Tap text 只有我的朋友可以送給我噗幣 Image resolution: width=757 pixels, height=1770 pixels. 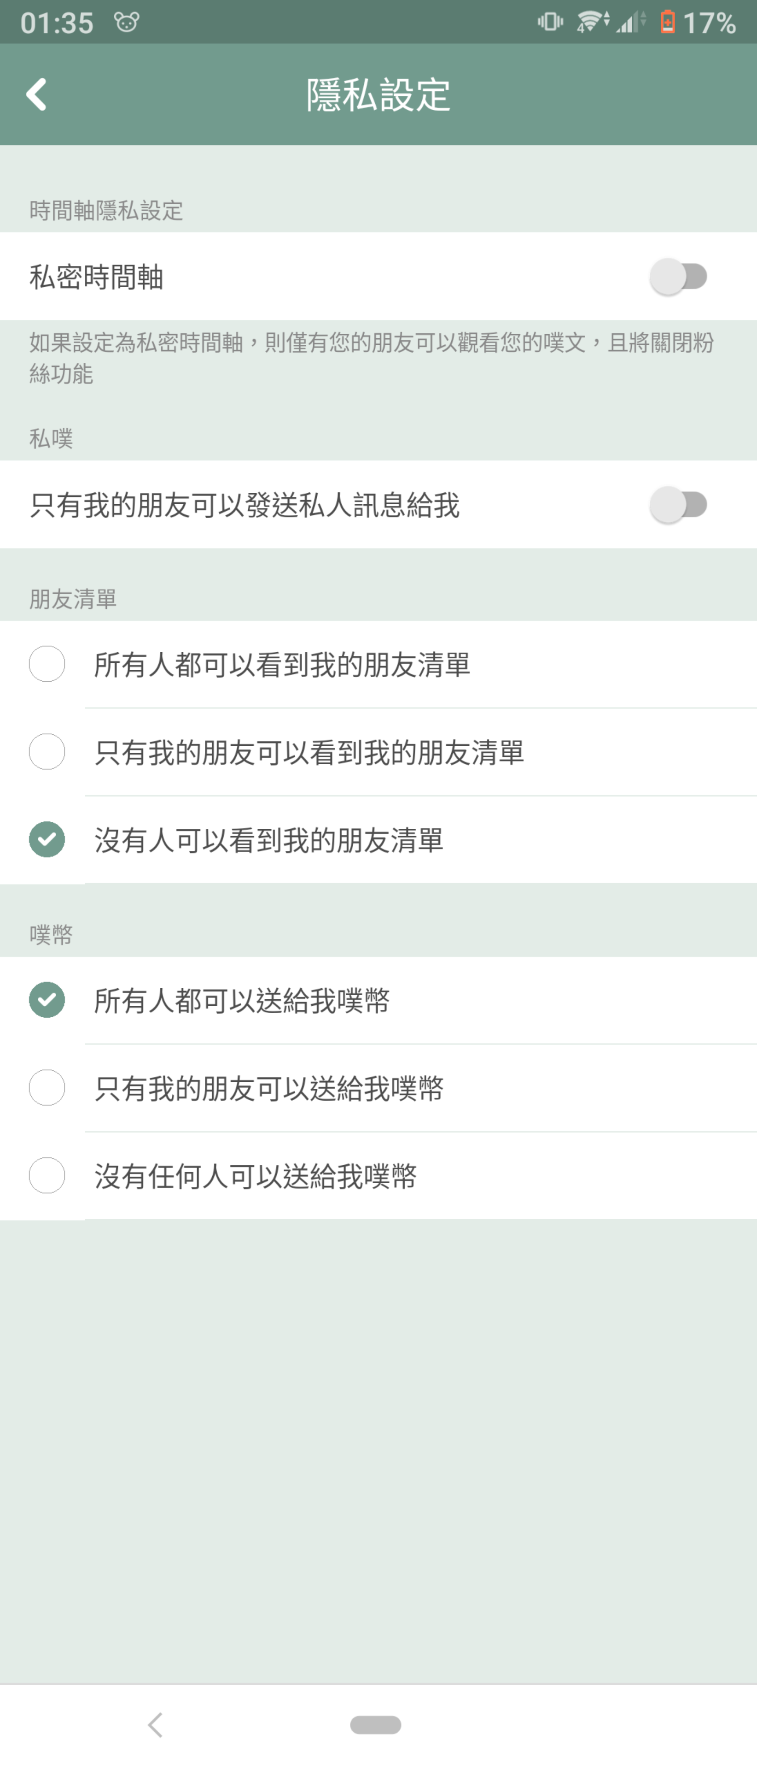pos(269,1088)
